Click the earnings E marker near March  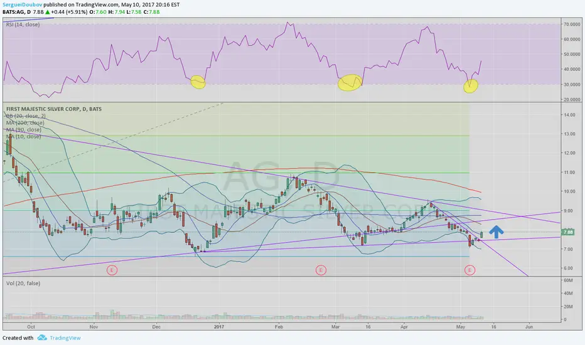(321, 270)
